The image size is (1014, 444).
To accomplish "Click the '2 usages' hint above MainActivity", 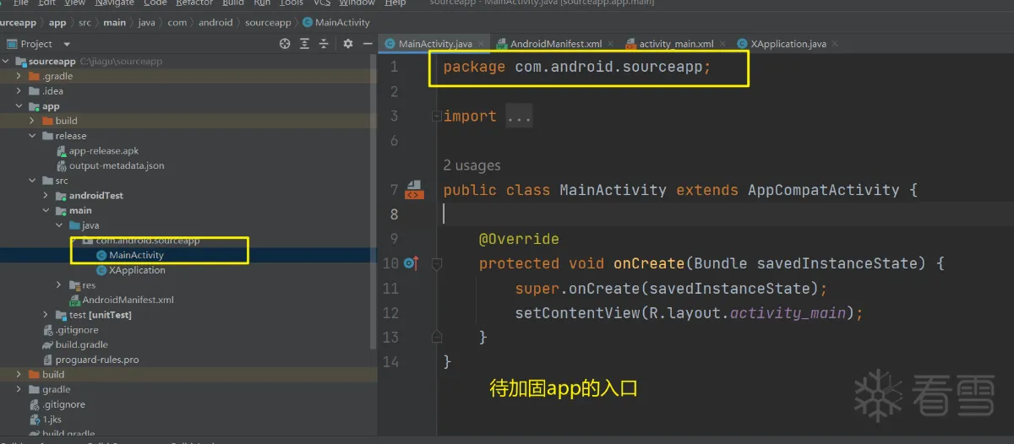I will coord(472,165).
